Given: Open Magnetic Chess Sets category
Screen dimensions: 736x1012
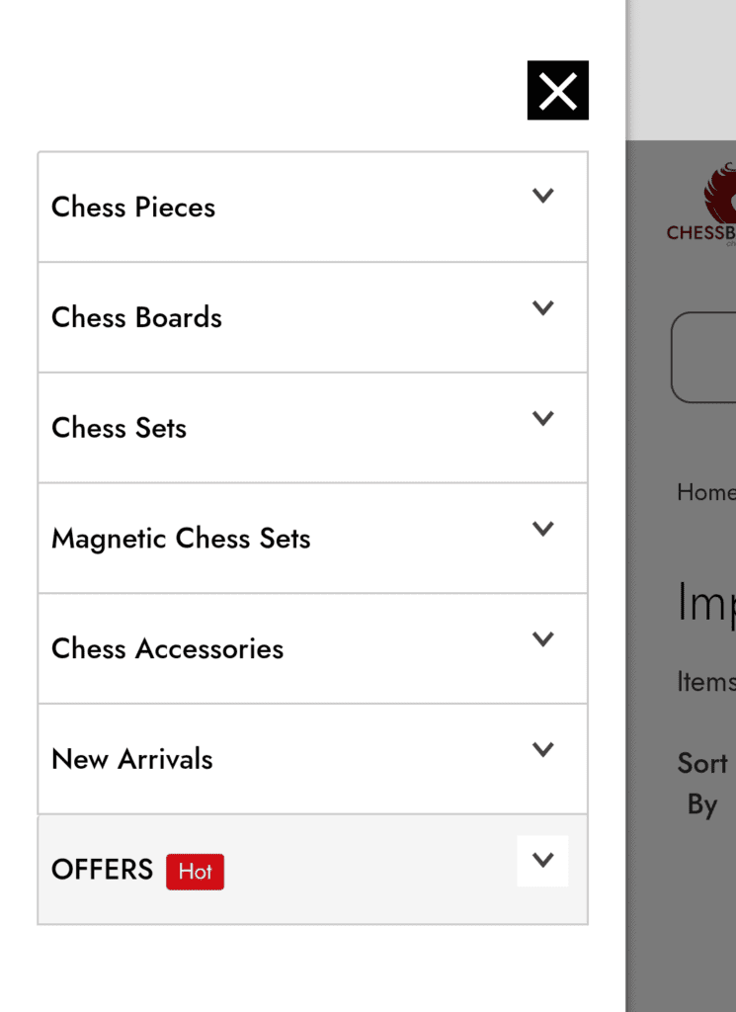Looking at the screenshot, I should 181,540.
